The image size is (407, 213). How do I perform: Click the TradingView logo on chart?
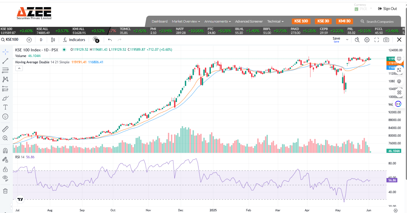pos(20,200)
